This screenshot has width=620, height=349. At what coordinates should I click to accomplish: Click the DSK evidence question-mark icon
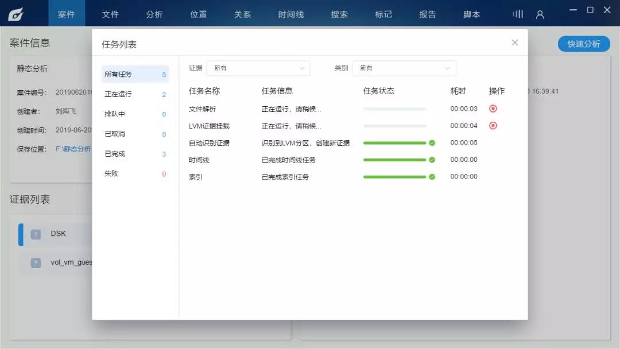coord(36,233)
